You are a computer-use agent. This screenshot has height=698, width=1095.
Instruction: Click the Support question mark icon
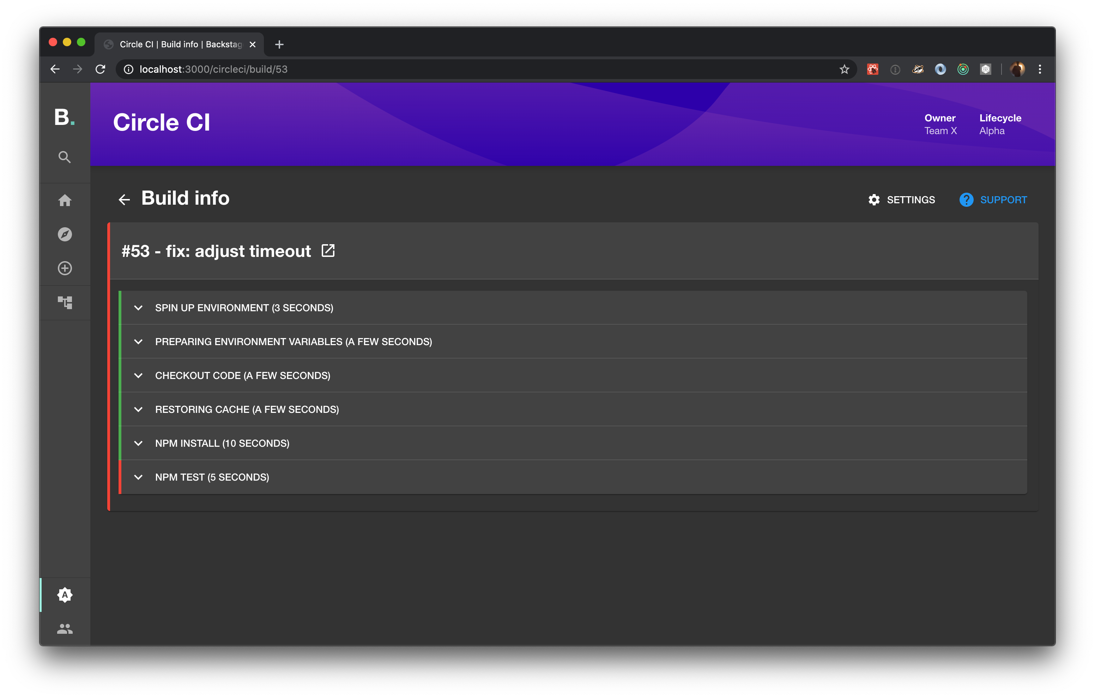click(966, 200)
